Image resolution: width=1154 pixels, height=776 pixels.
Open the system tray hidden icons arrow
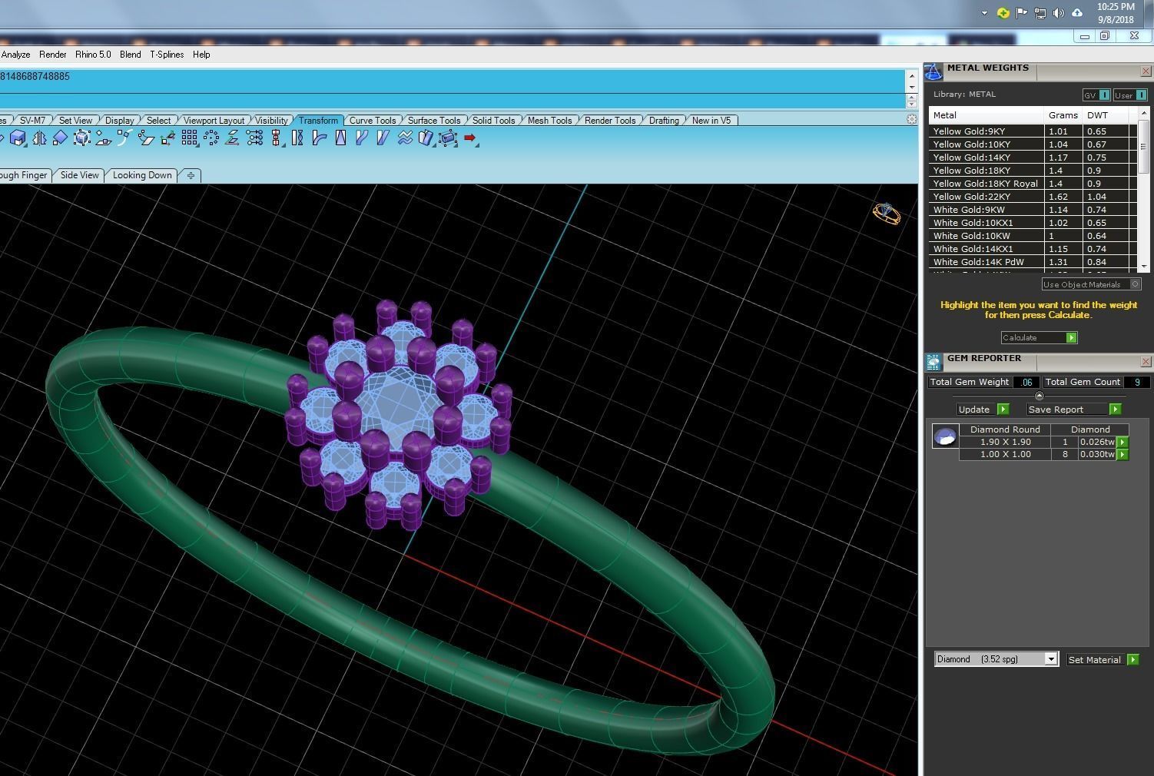984,13
